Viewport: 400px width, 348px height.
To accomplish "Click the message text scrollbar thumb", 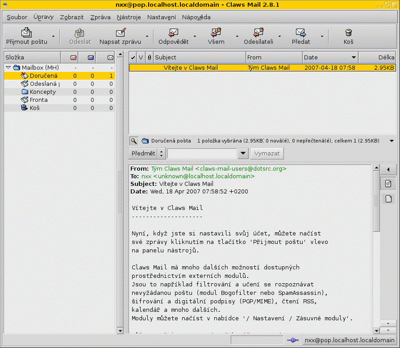I will pyautogui.click(x=376, y=201).
